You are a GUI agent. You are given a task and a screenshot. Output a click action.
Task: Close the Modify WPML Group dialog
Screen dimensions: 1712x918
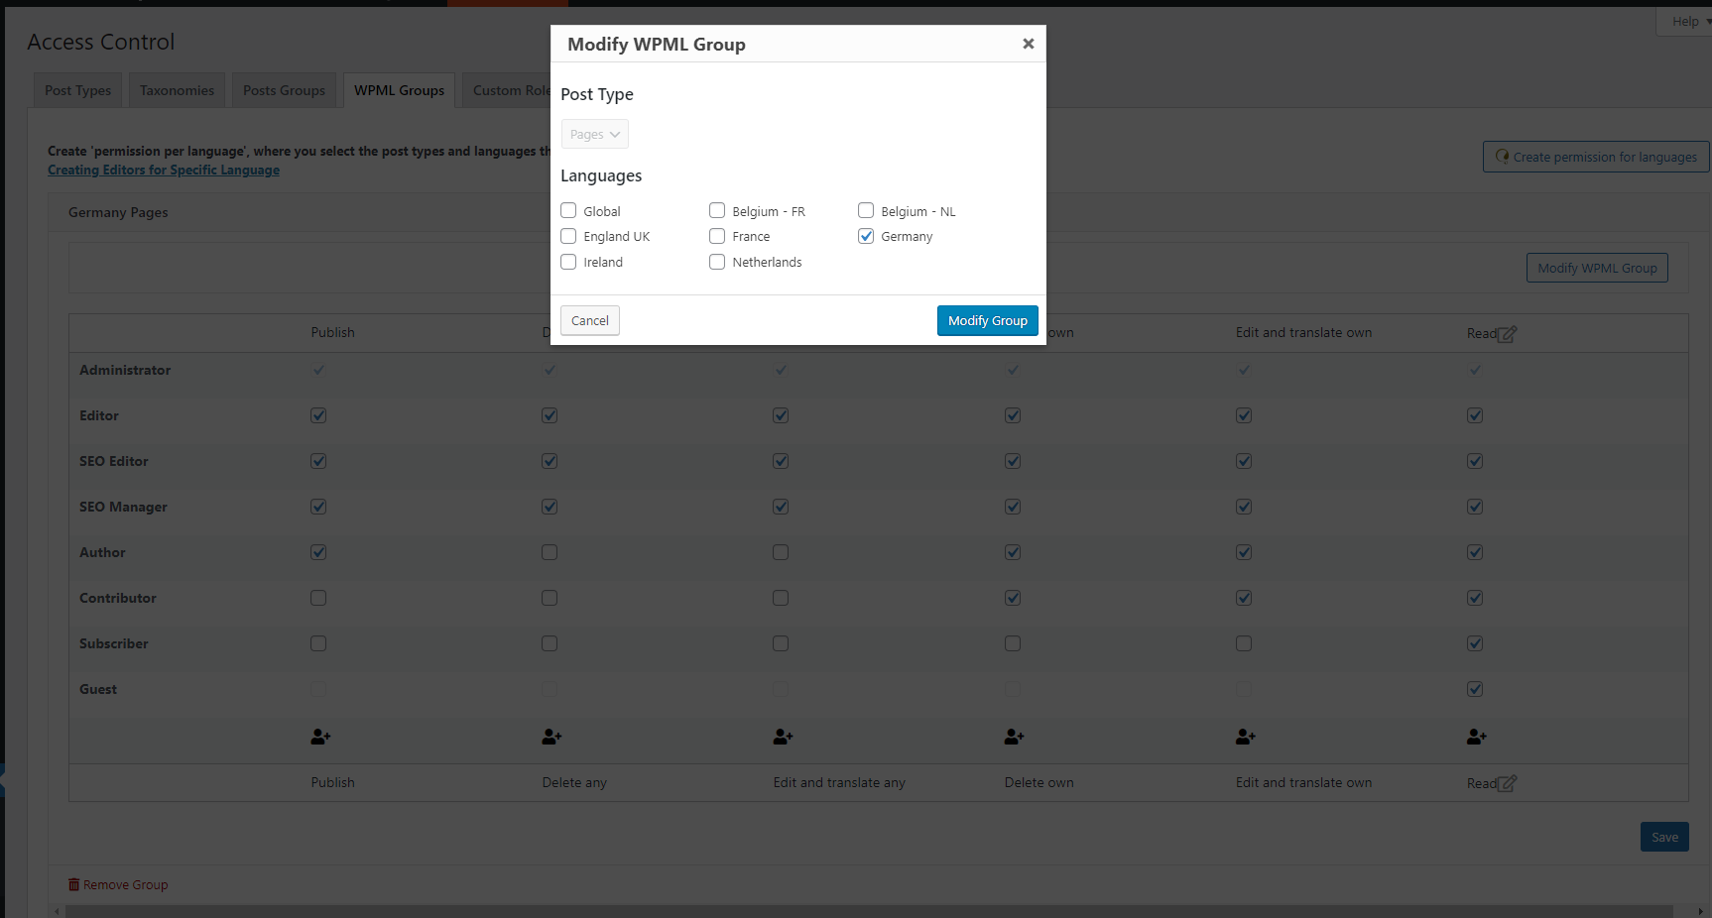(1028, 44)
